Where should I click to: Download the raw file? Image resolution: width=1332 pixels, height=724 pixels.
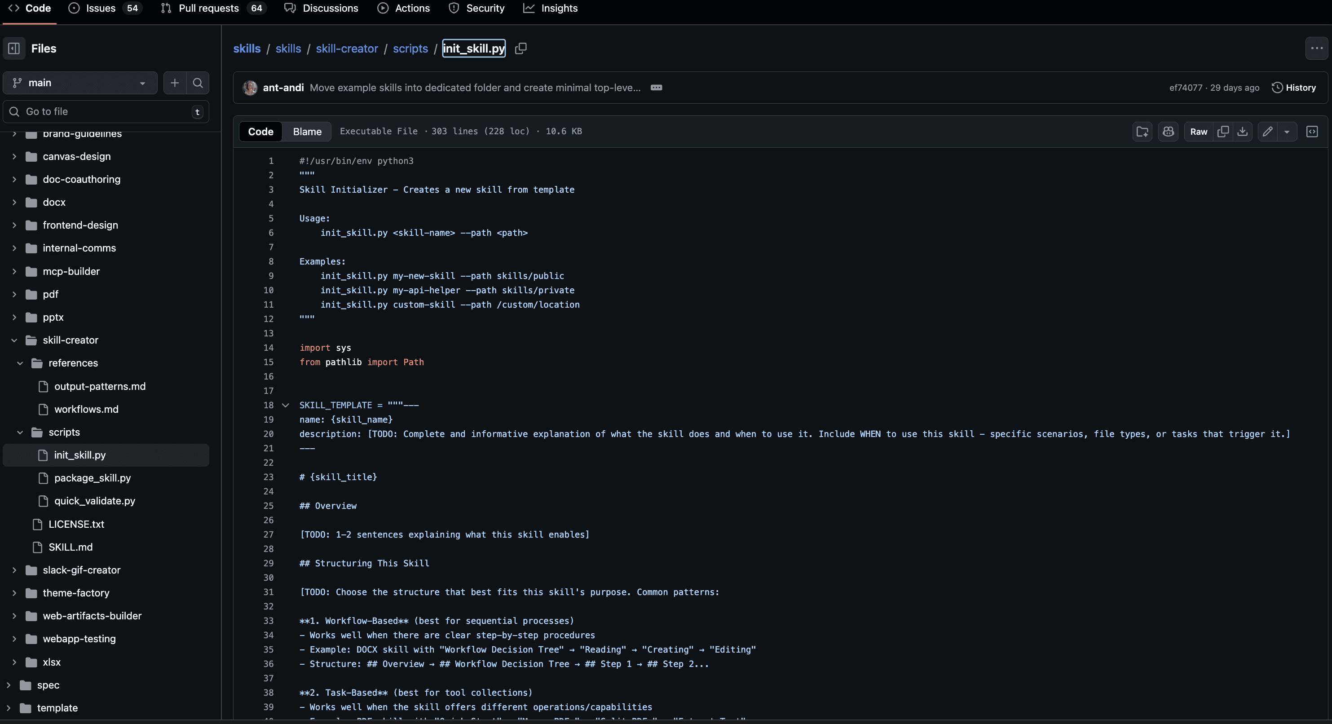tap(1243, 131)
